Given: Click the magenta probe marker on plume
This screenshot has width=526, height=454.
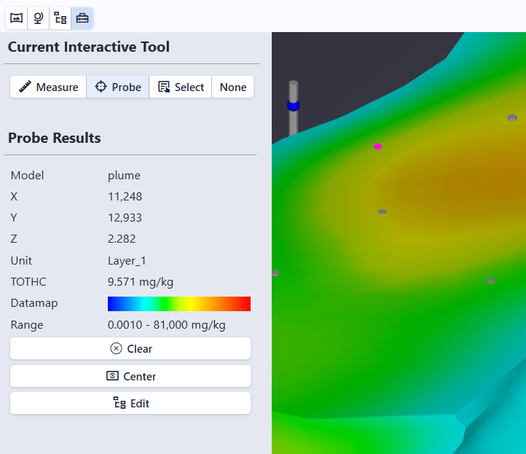Looking at the screenshot, I should (x=378, y=146).
